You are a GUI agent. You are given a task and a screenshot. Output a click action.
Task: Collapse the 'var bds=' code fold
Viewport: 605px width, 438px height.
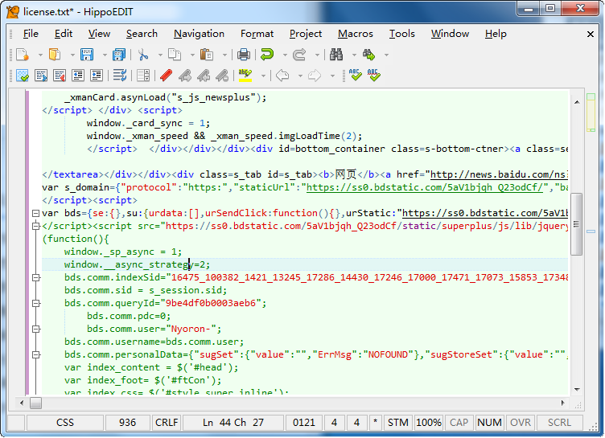coord(34,213)
